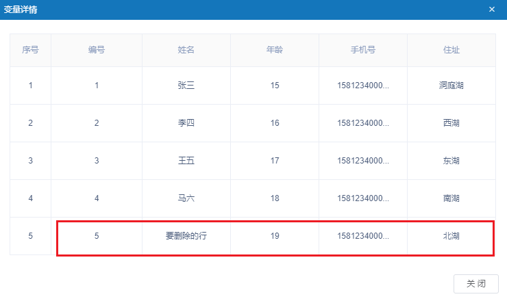507x301 pixels.
Task: Click the 序号 column header
Action: click(30, 50)
